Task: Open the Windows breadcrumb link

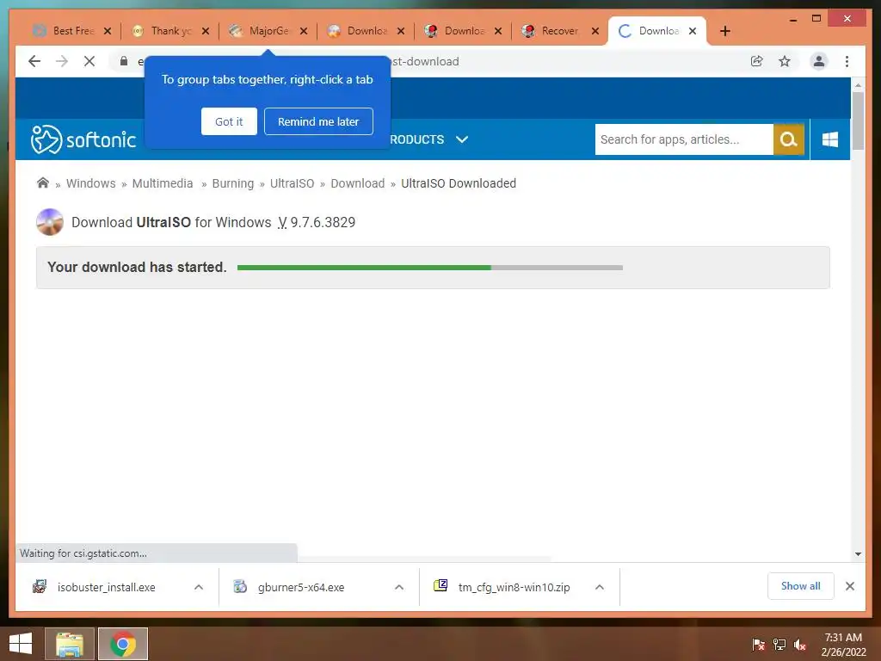Action: (91, 183)
